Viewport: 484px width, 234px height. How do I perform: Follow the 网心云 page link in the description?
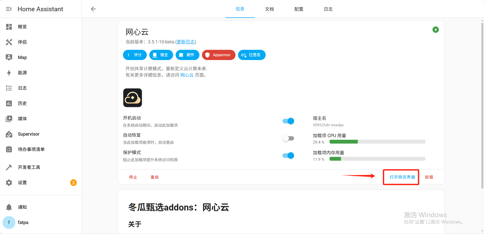click(x=187, y=75)
